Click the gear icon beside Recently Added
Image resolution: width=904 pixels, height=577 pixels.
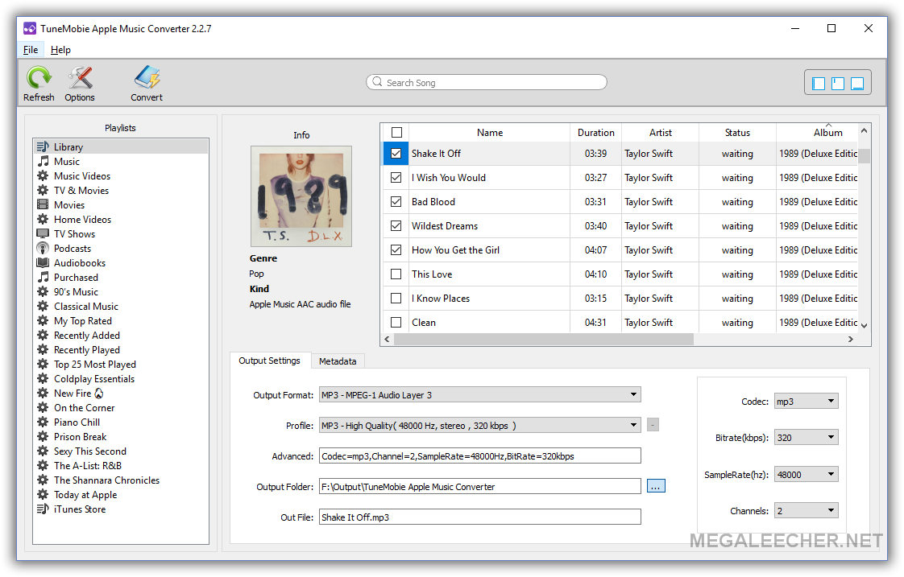[x=43, y=335]
